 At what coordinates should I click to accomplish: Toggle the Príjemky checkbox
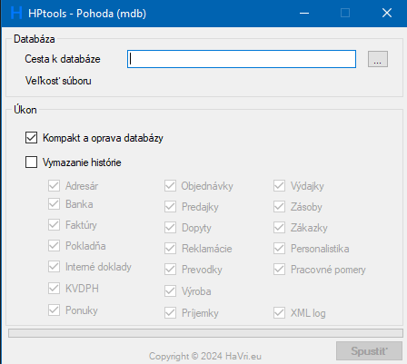coord(170,313)
